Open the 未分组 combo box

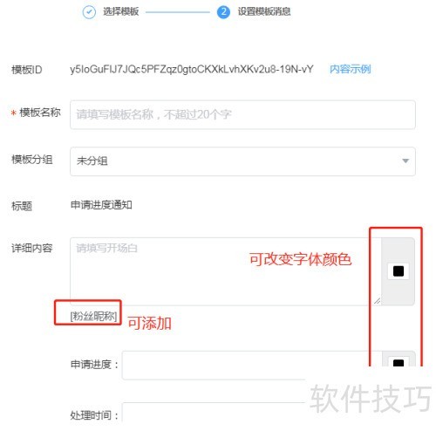pyautogui.click(x=242, y=161)
